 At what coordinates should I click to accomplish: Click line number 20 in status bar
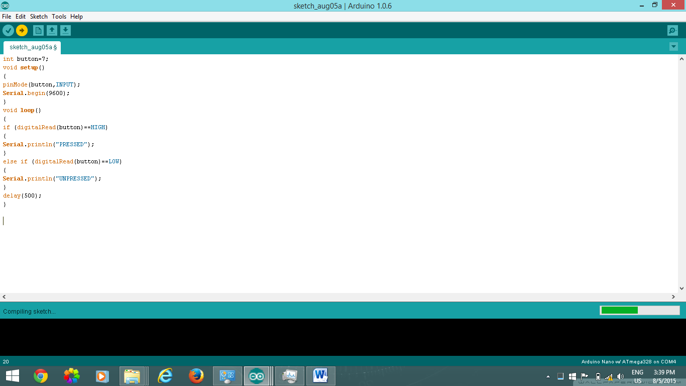click(6, 361)
